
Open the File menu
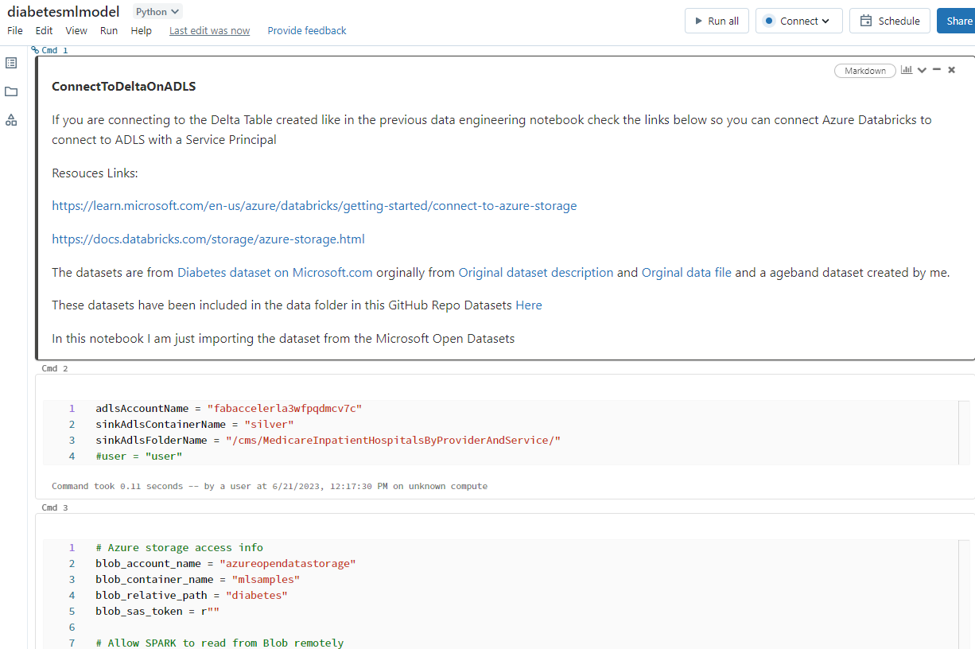click(x=15, y=31)
